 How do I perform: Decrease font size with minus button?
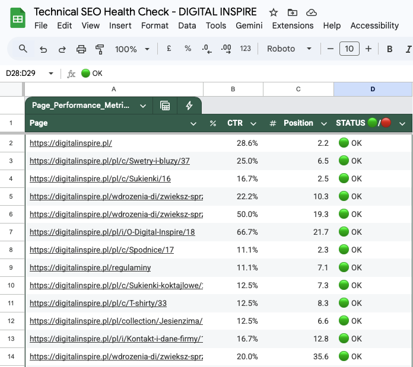tap(331, 49)
